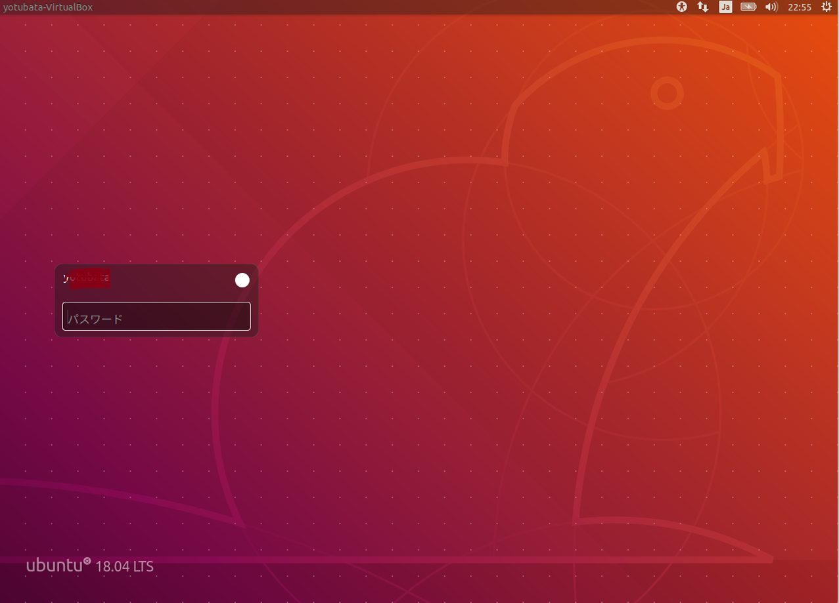The height and width of the screenshot is (603, 839).
Task: Select the yotubata user name
Action: [x=87, y=278]
